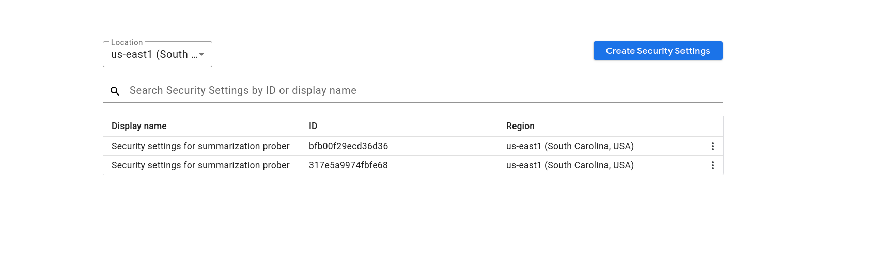This screenshot has width=871, height=265.
Task: Open more options for ID bfb00f29ecd36d36
Action: tap(712, 146)
